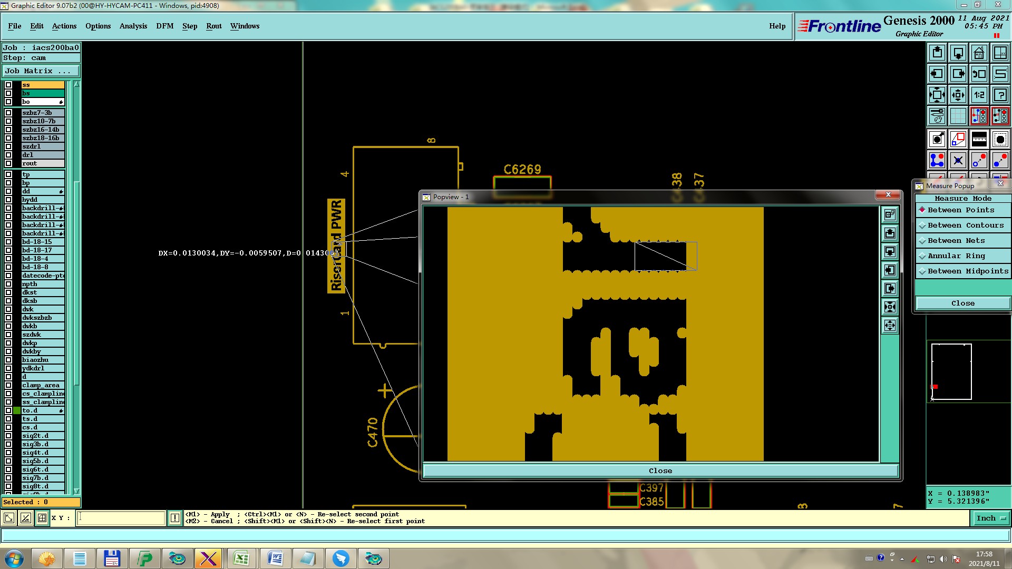Viewport: 1012px width, 569px height.
Task: Open the Rout menu
Action: tap(214, 26)
